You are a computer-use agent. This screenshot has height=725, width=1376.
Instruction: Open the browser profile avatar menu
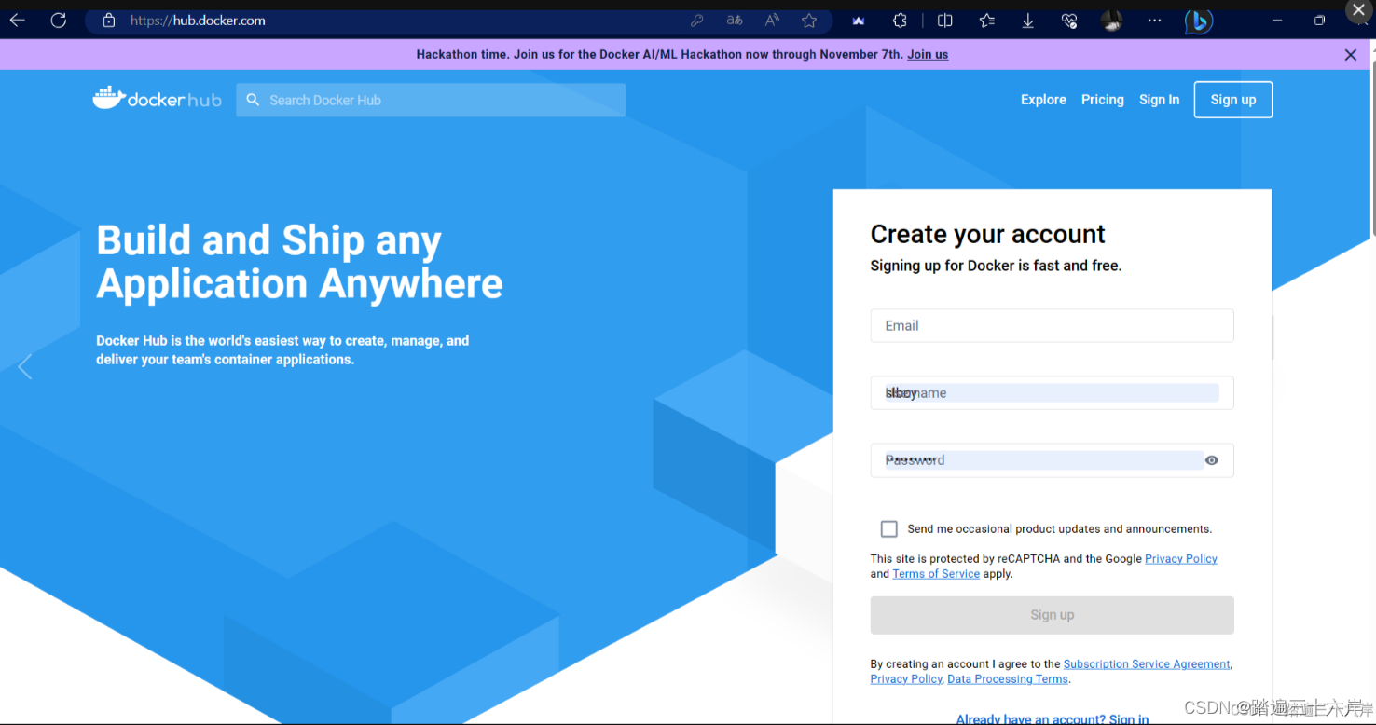click(1111, 20)
